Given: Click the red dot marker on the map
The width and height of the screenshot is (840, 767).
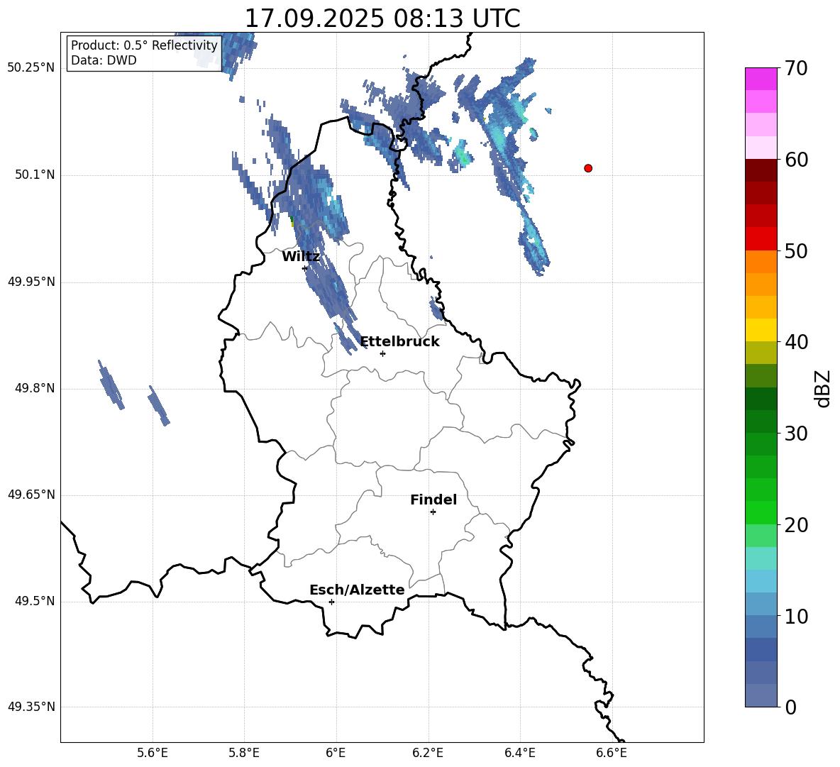Looking at the screenshot, I should coord(588,168).
